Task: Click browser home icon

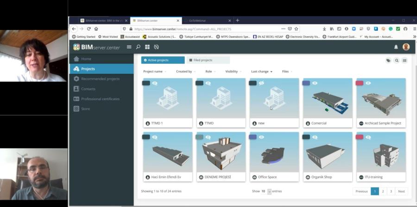Action: [96, 29]
